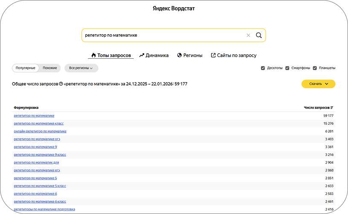Click the Число запросов column header
Viewport: 348px width, 214px height.
pyautogui.click(x=317, y=108)
